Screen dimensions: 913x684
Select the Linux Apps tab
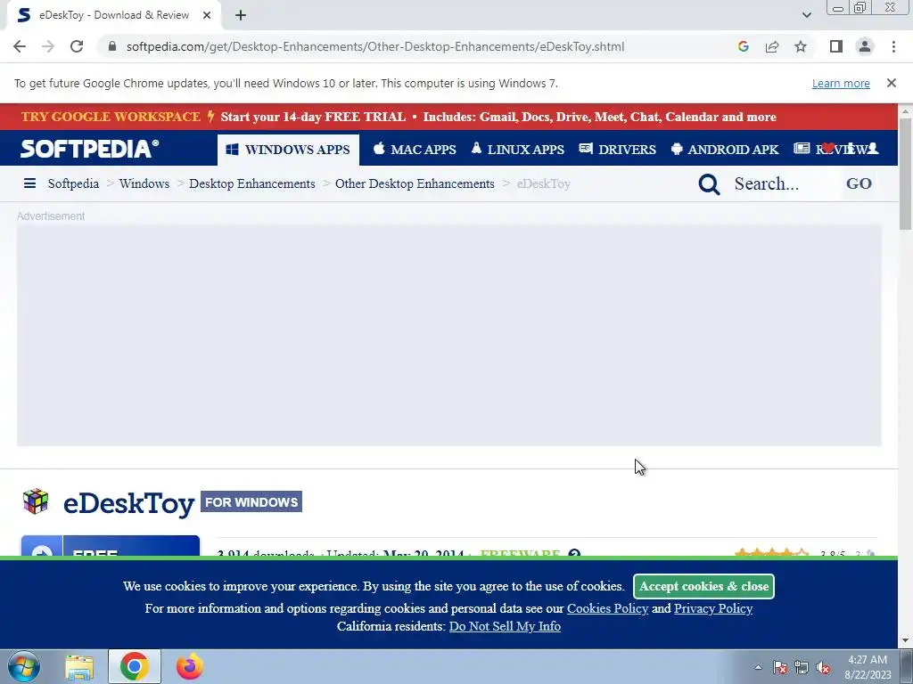[518, 150]
